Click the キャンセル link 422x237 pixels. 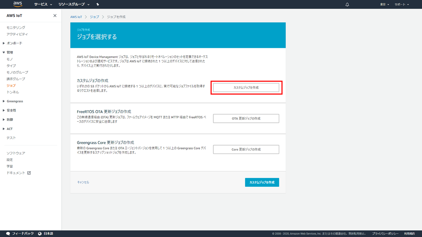tap(83, 182)
